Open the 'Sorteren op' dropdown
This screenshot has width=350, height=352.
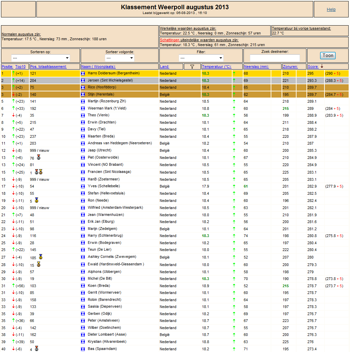pos(41,58)
